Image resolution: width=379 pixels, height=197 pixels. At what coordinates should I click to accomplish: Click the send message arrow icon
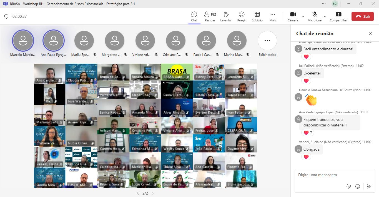(369, 186)
